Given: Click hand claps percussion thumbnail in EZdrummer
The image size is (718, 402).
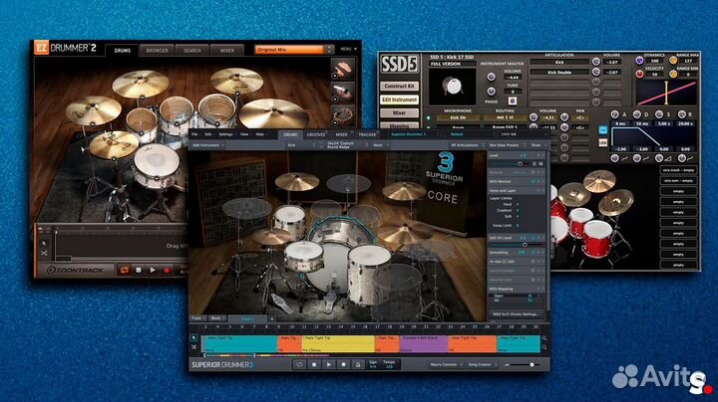Looking at the screenshot, I should click(x=342, y=70).
